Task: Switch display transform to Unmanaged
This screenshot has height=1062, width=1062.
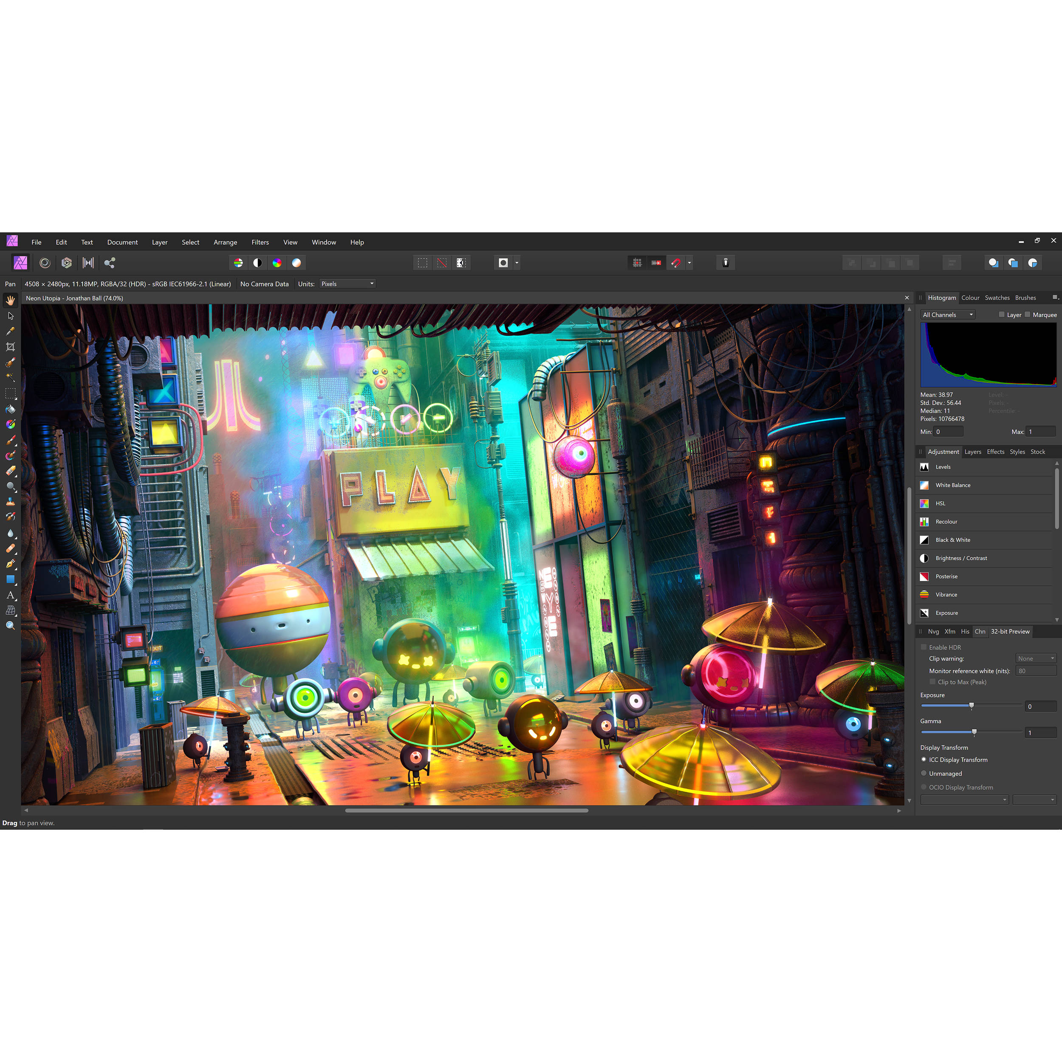Action: pos(924,774)
